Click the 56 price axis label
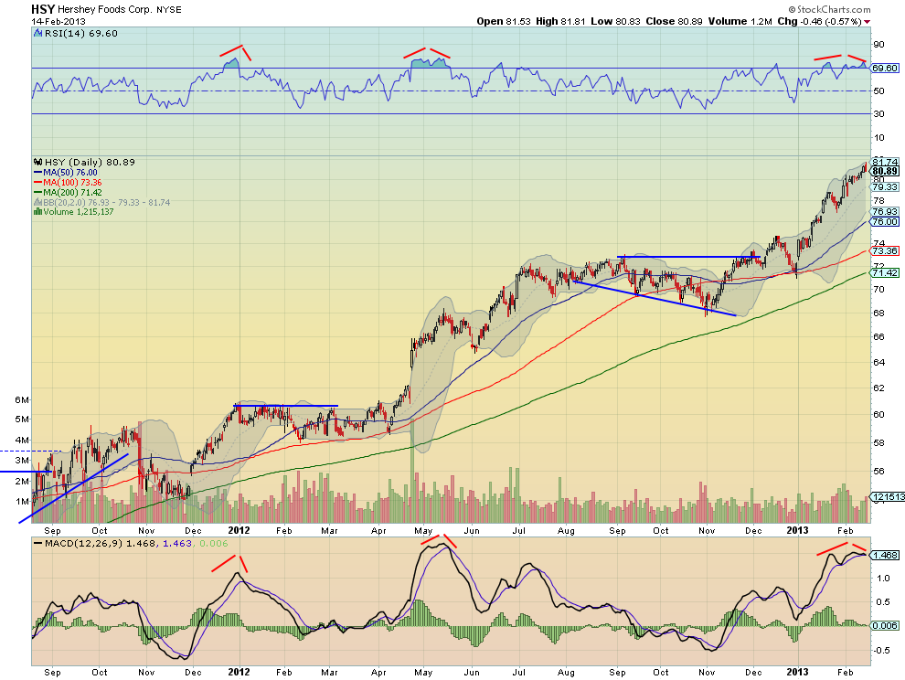 878,471
